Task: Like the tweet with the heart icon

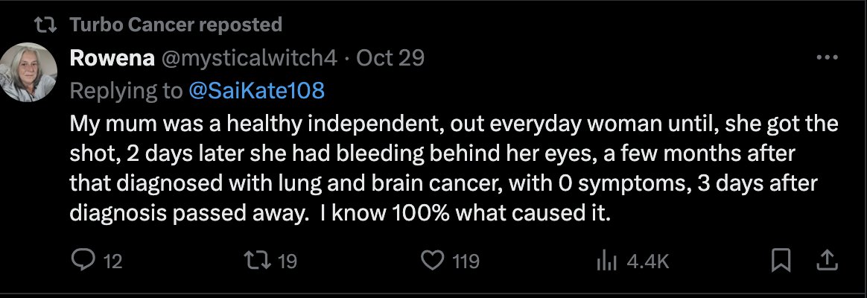Action: coord(432,261)
